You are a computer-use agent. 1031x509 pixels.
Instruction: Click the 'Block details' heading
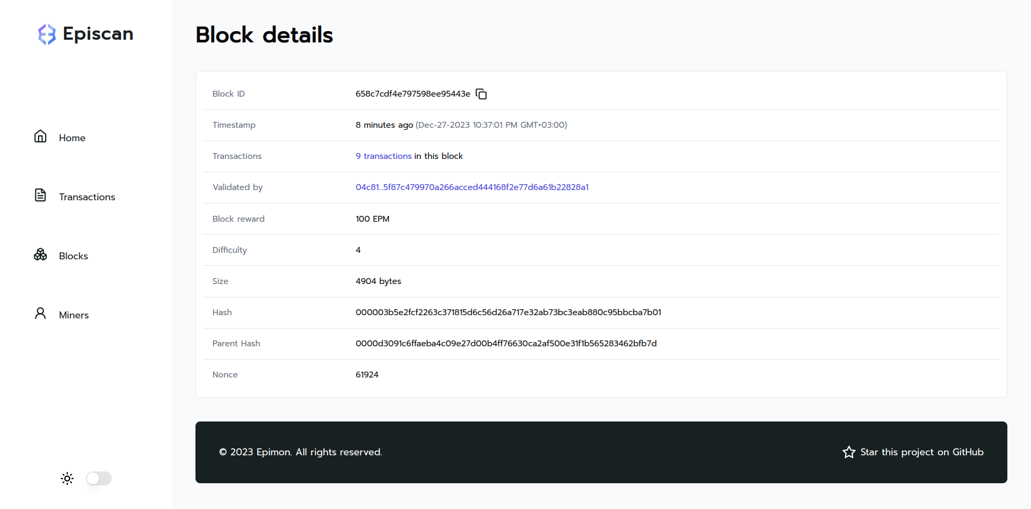tap(264, 35)
